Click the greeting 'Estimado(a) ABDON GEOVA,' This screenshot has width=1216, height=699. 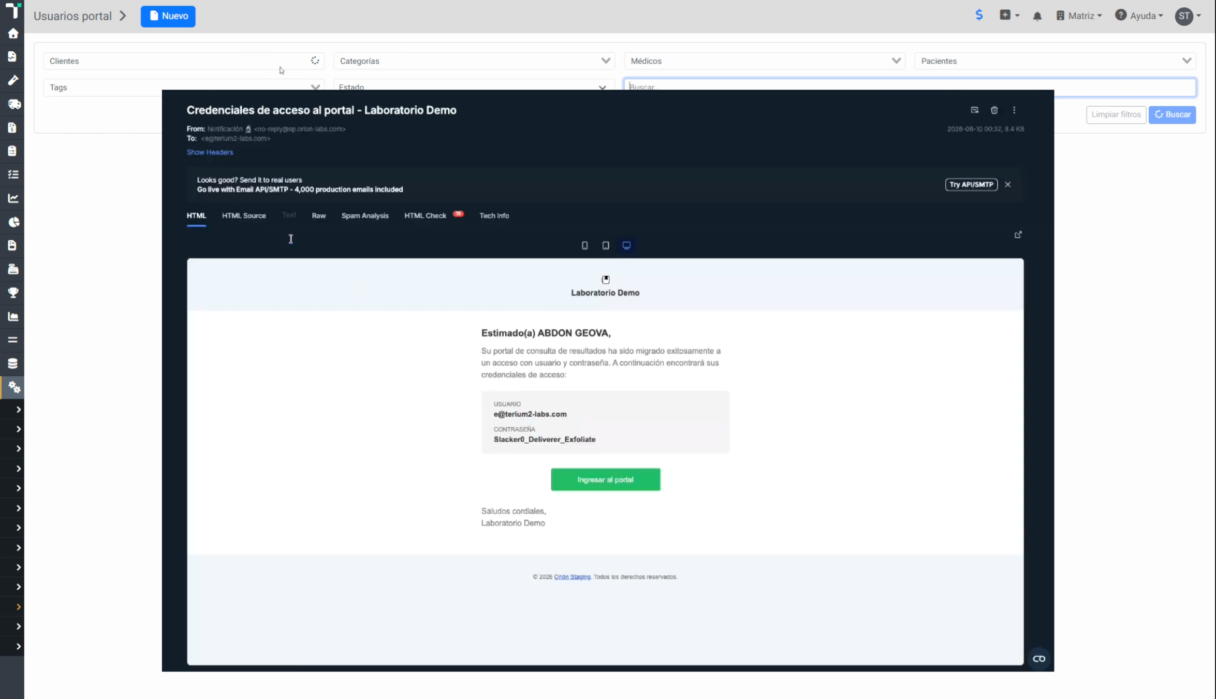coord(546,333)
